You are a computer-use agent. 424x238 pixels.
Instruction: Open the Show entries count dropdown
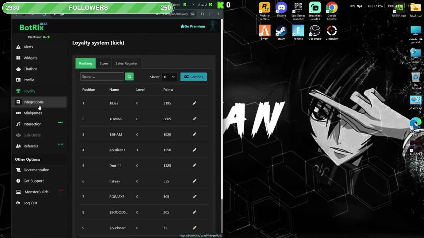point(169,77)
